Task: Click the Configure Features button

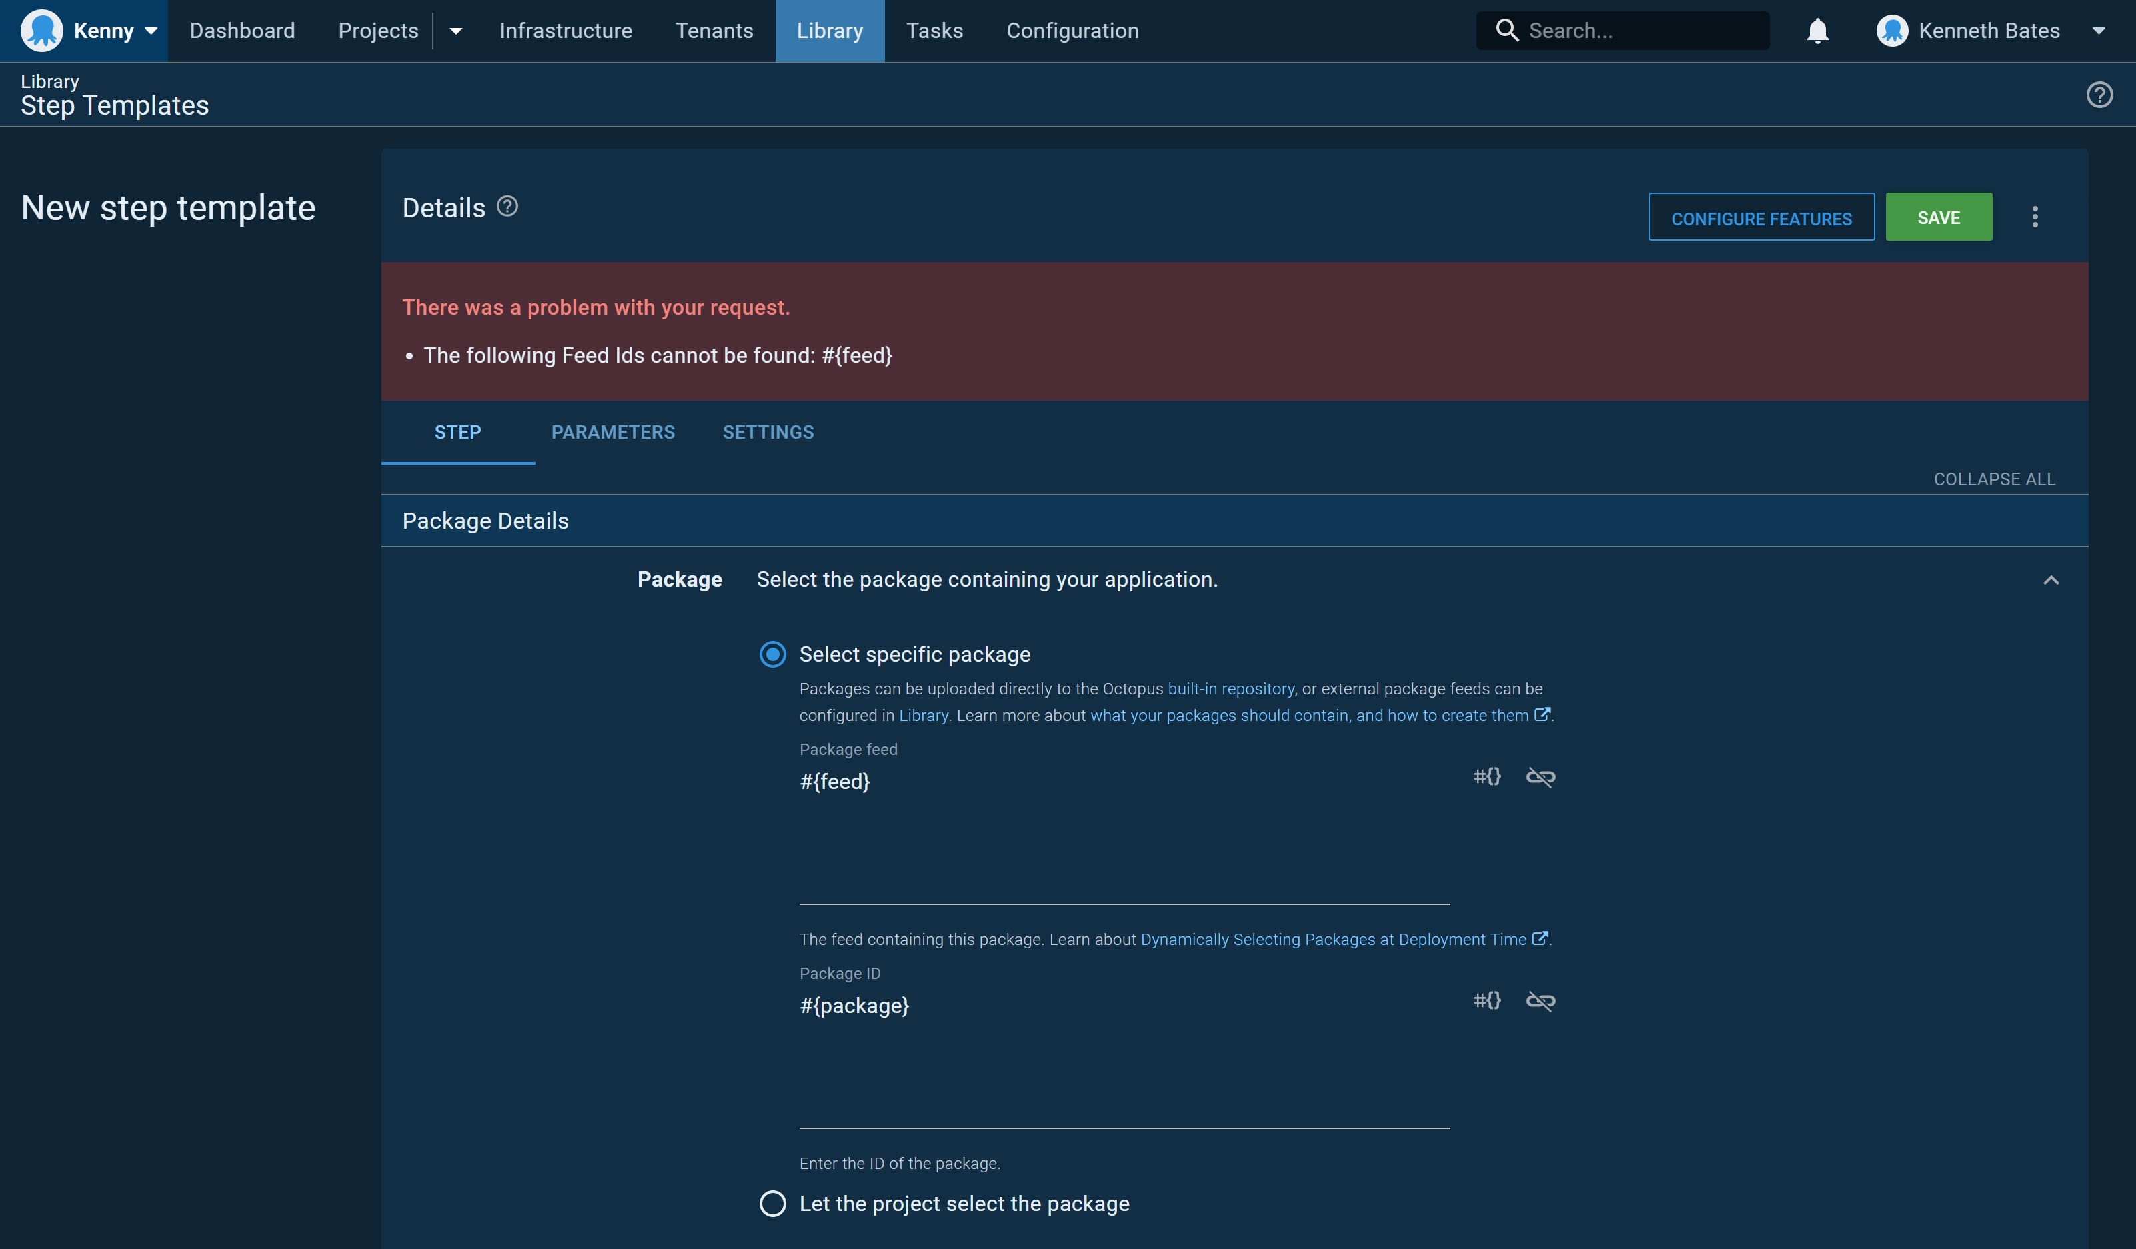Action: (x=1761, y=217)
